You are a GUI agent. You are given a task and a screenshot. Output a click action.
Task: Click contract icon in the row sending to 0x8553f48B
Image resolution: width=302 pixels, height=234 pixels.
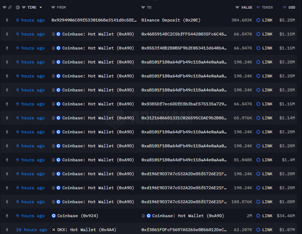(53, 48)
